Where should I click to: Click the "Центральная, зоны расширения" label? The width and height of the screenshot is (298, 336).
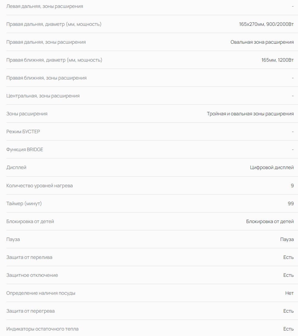(x=43, y=96)
